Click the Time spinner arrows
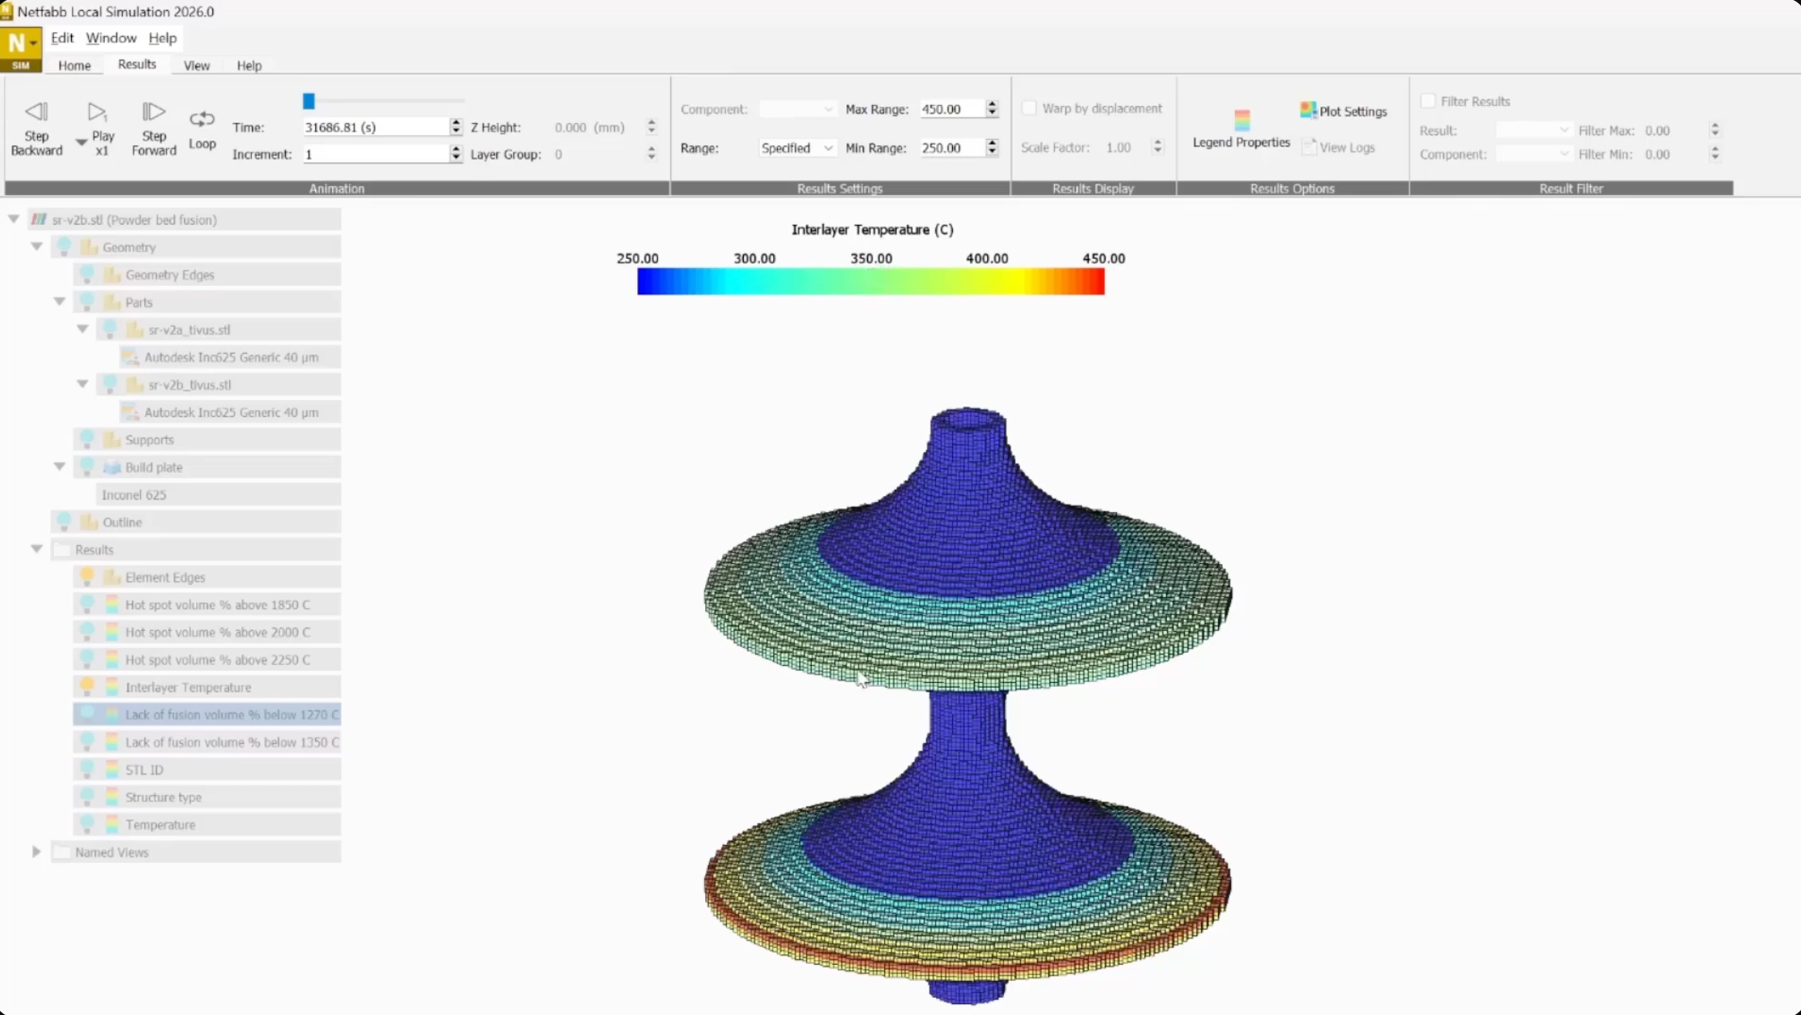The image size is (1801, 1015). point(456,127)
